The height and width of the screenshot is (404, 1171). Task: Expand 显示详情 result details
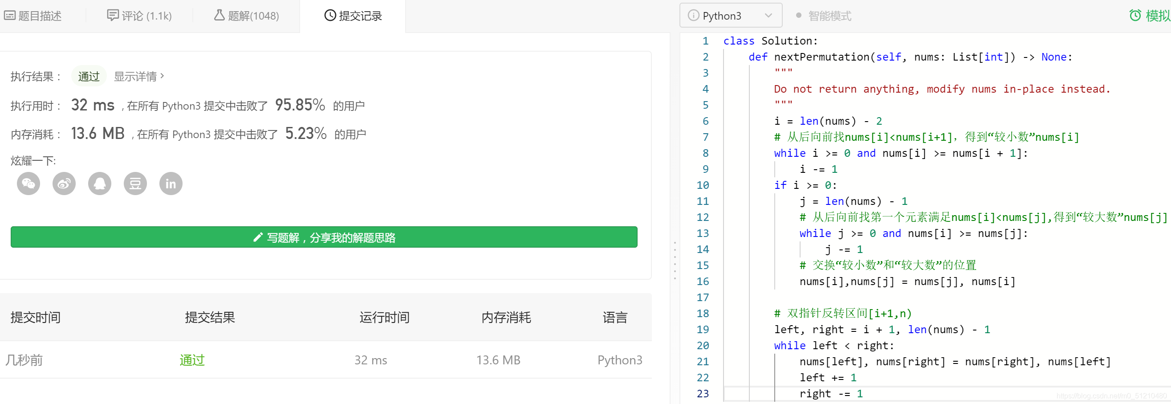point(138,77)
